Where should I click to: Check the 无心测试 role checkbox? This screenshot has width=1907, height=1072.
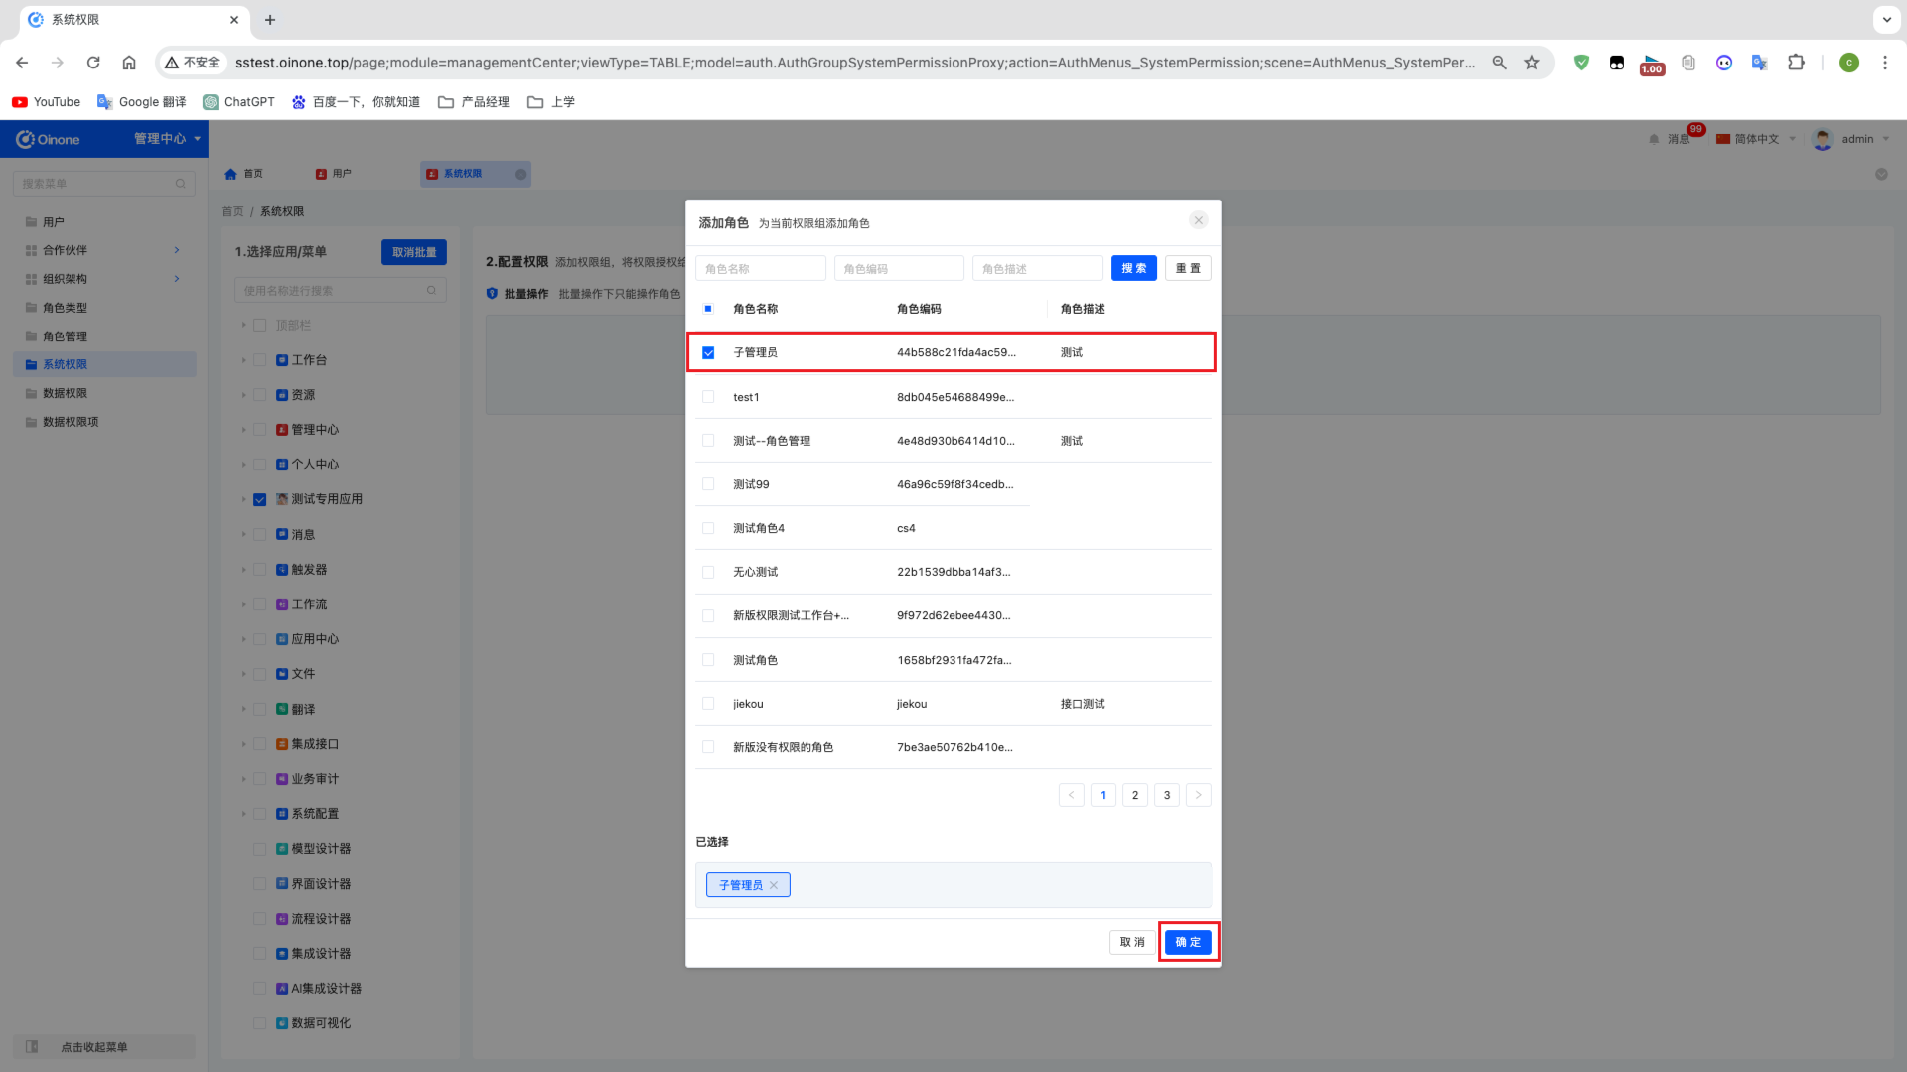click(709, 573)
